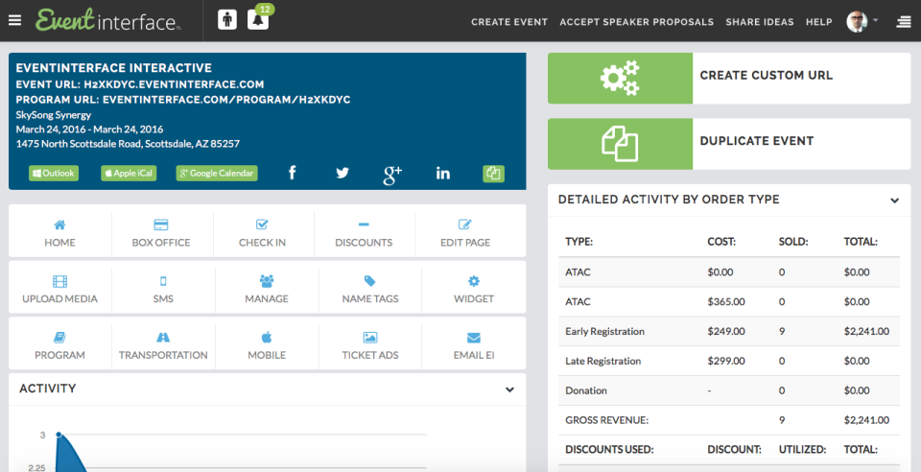The width and height of the screenshot is (921, 472).
Task: Open the Box Office tile
Action: [161, 233]
